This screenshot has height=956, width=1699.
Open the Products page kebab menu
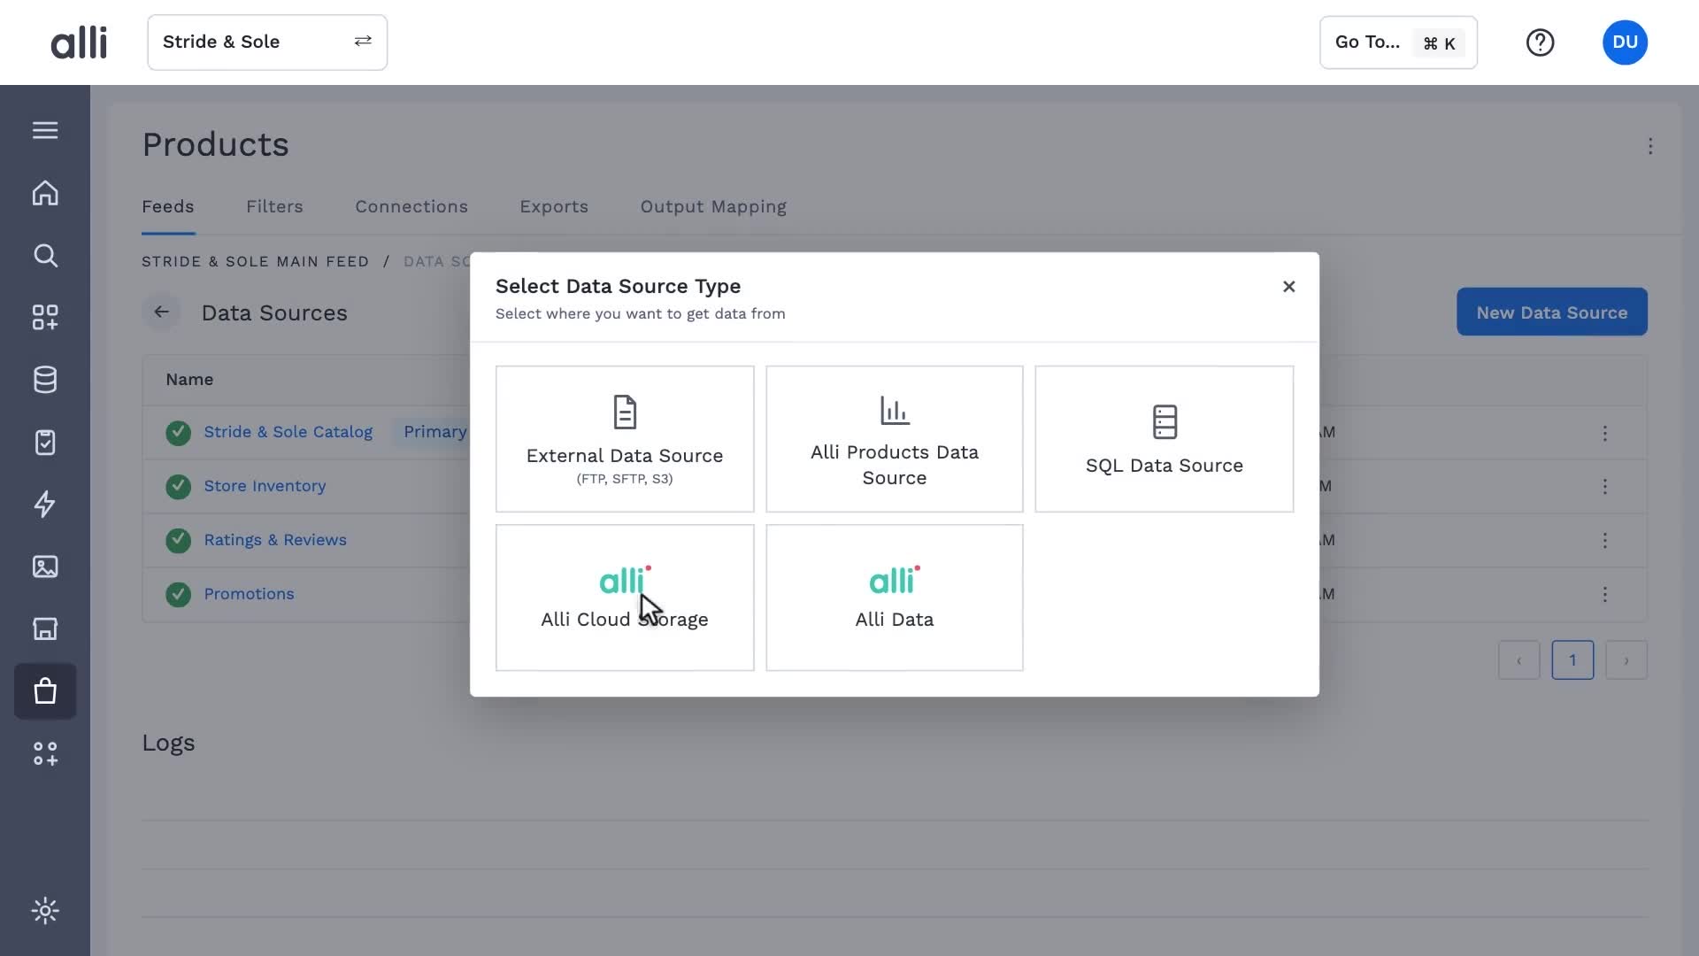[1650, 146]
